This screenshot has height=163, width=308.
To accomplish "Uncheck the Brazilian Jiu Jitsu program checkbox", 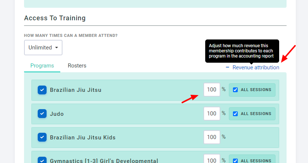I will (42, 90).
